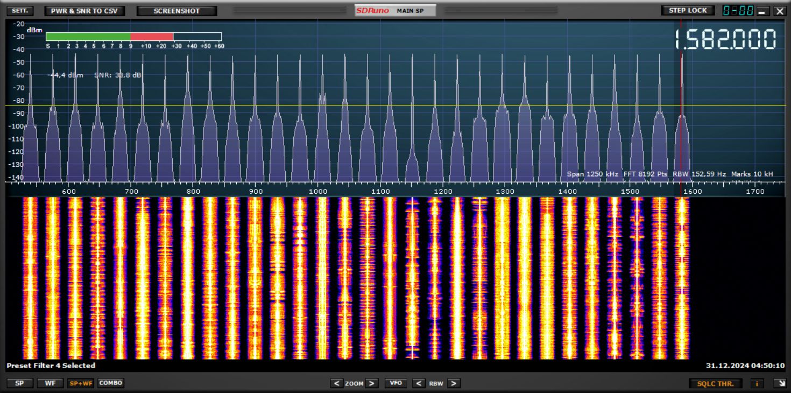Switch to SP+WF display mode
791x393 pixels.
80,383
